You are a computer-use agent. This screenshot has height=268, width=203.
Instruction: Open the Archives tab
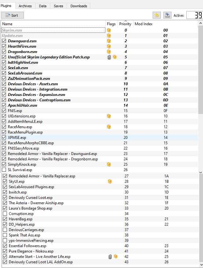pyautogui.click(x=25, y=6)
